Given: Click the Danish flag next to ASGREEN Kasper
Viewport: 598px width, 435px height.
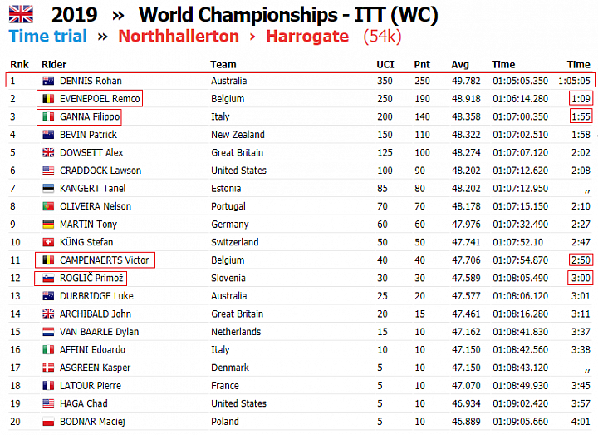Looking at the screenshot, I should pos(48,368).
